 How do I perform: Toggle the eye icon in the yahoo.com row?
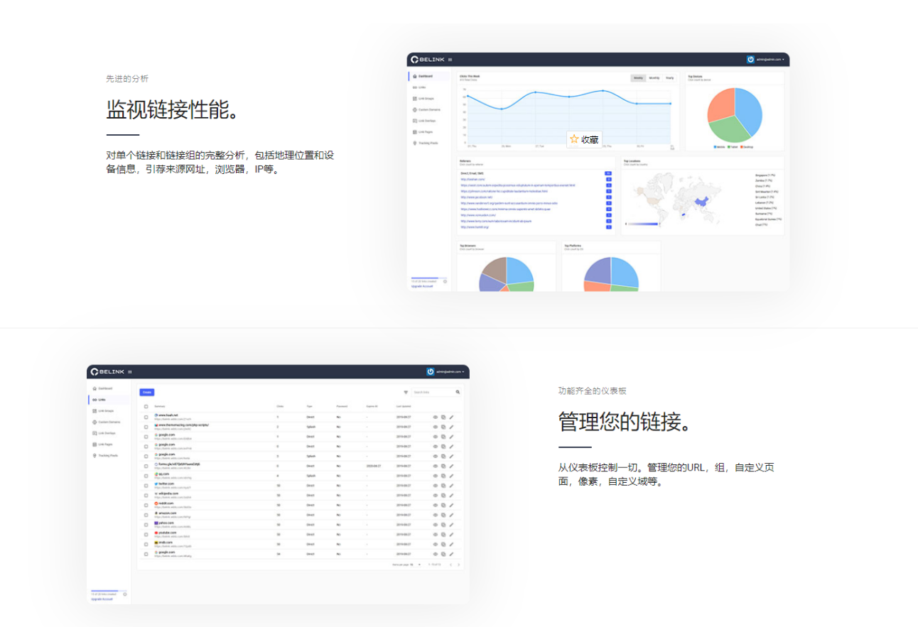click(435, 524)
